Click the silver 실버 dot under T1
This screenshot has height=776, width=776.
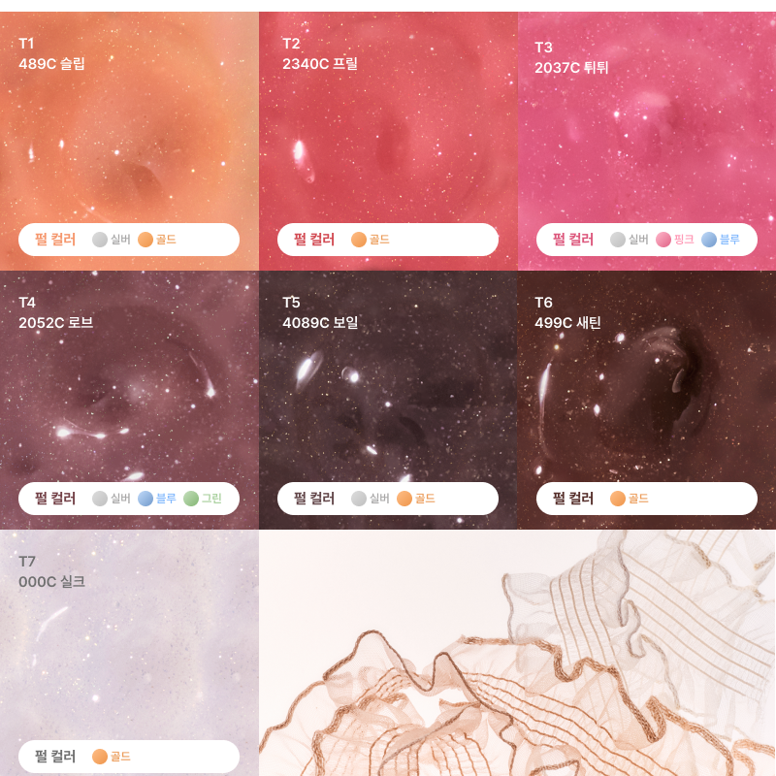coord(100,240)
